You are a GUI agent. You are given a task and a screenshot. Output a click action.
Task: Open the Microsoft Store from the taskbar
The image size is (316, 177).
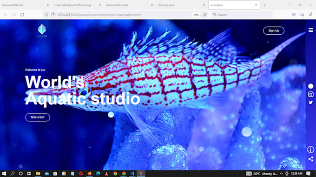click(x=55, y=174)
